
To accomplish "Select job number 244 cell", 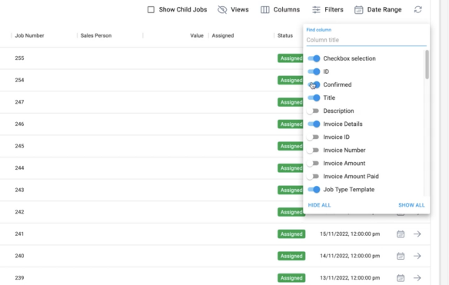I will (x=19, y=168).
